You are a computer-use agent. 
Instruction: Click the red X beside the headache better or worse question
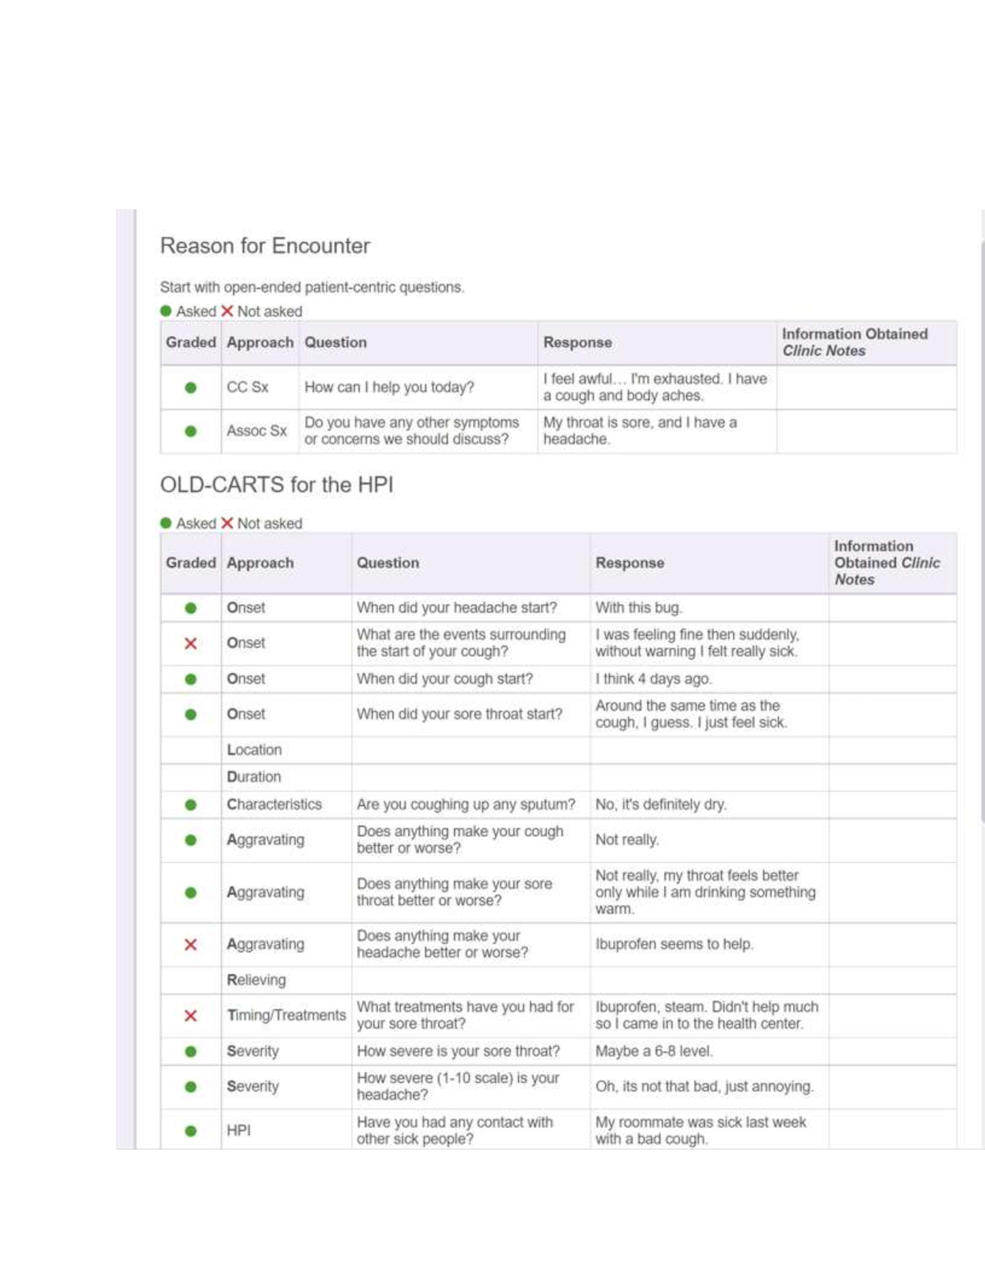click(x=191, y=945)
